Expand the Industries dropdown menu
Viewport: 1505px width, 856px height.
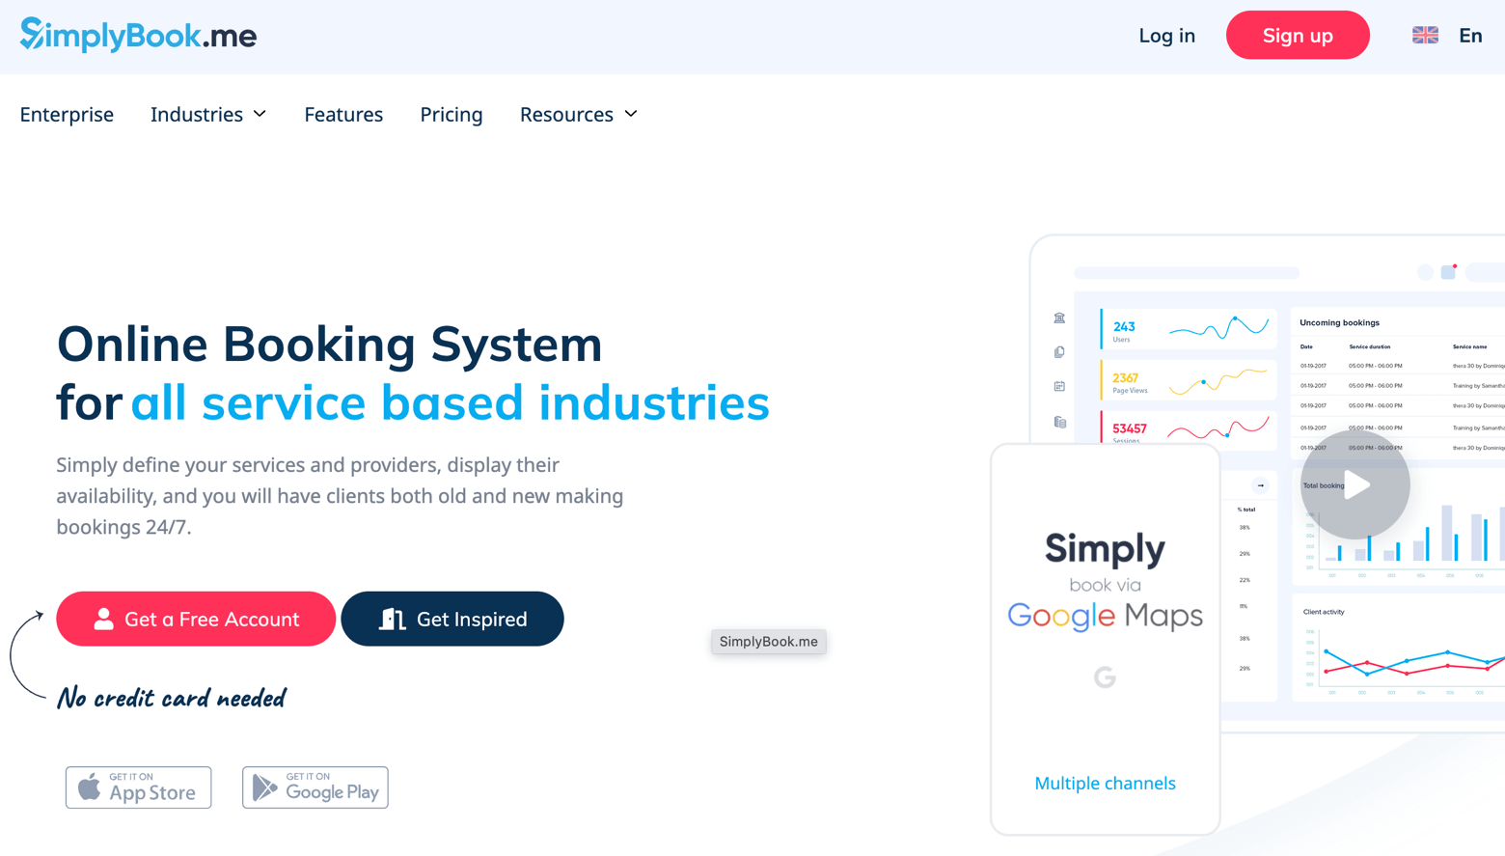pos(207,114)
